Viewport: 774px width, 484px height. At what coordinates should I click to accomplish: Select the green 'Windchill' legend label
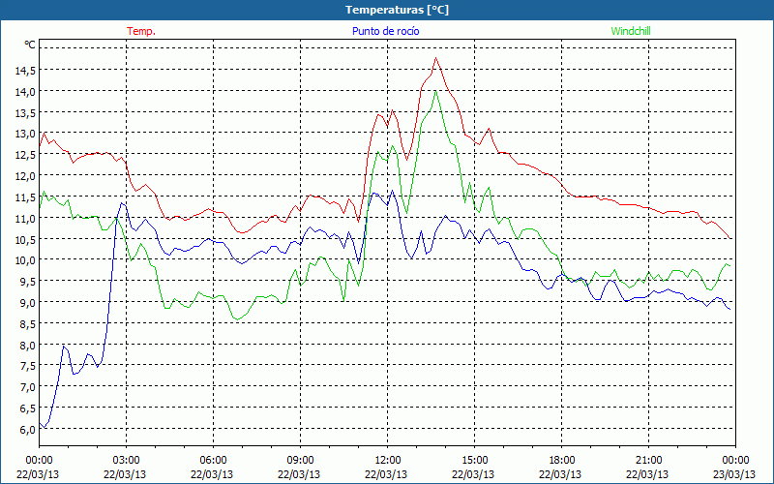pyautogui.click(x=631, y=31)
